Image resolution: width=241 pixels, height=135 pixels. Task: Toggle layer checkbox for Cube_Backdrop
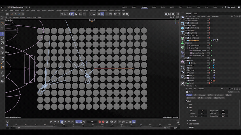(208, 40)
